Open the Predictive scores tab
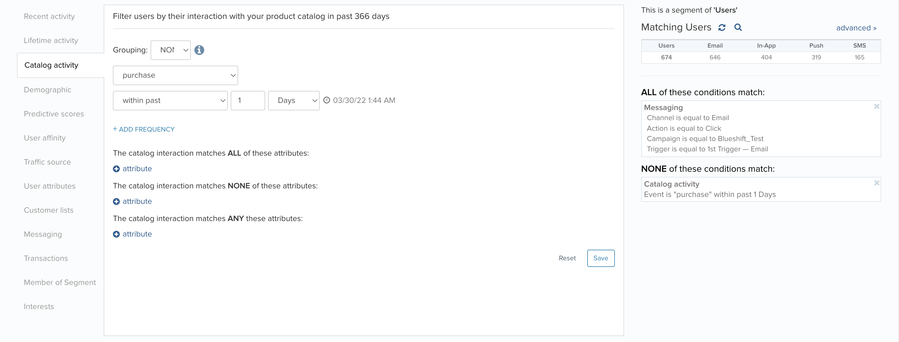 tap(54, 114)
